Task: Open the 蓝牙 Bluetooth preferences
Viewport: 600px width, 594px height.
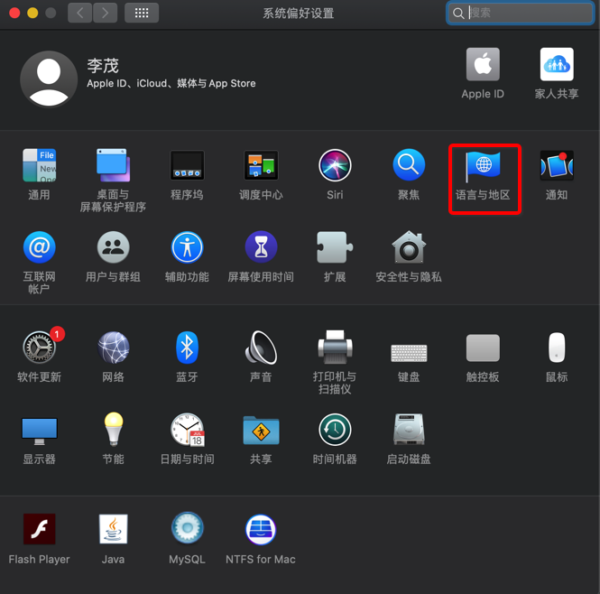Action: pyautogui.click(x=187, y=348)
